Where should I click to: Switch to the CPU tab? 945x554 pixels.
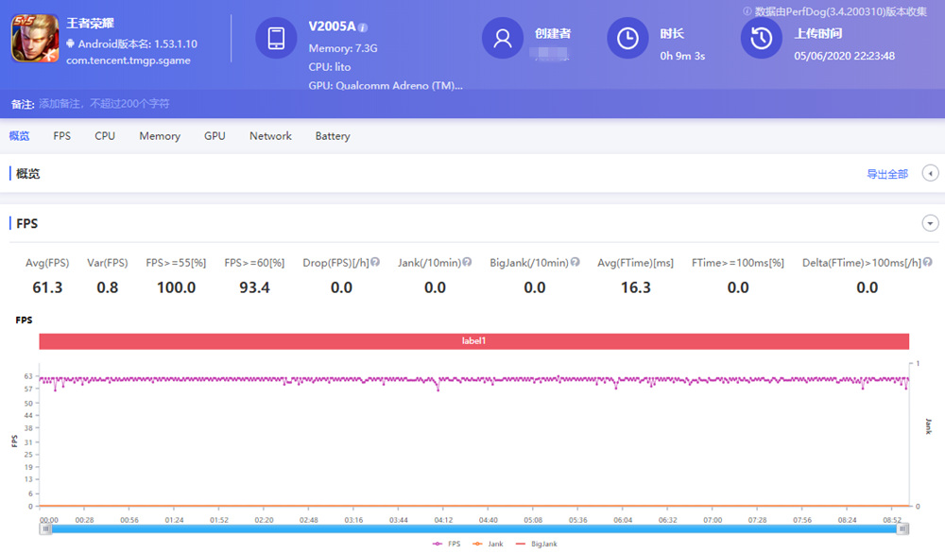pyautogui.click(x=104, y=136)
